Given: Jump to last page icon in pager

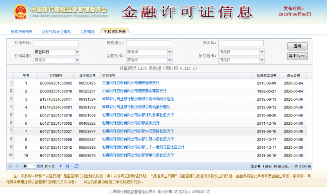Looking at the screenshot, I should click(x=67, y=166).
